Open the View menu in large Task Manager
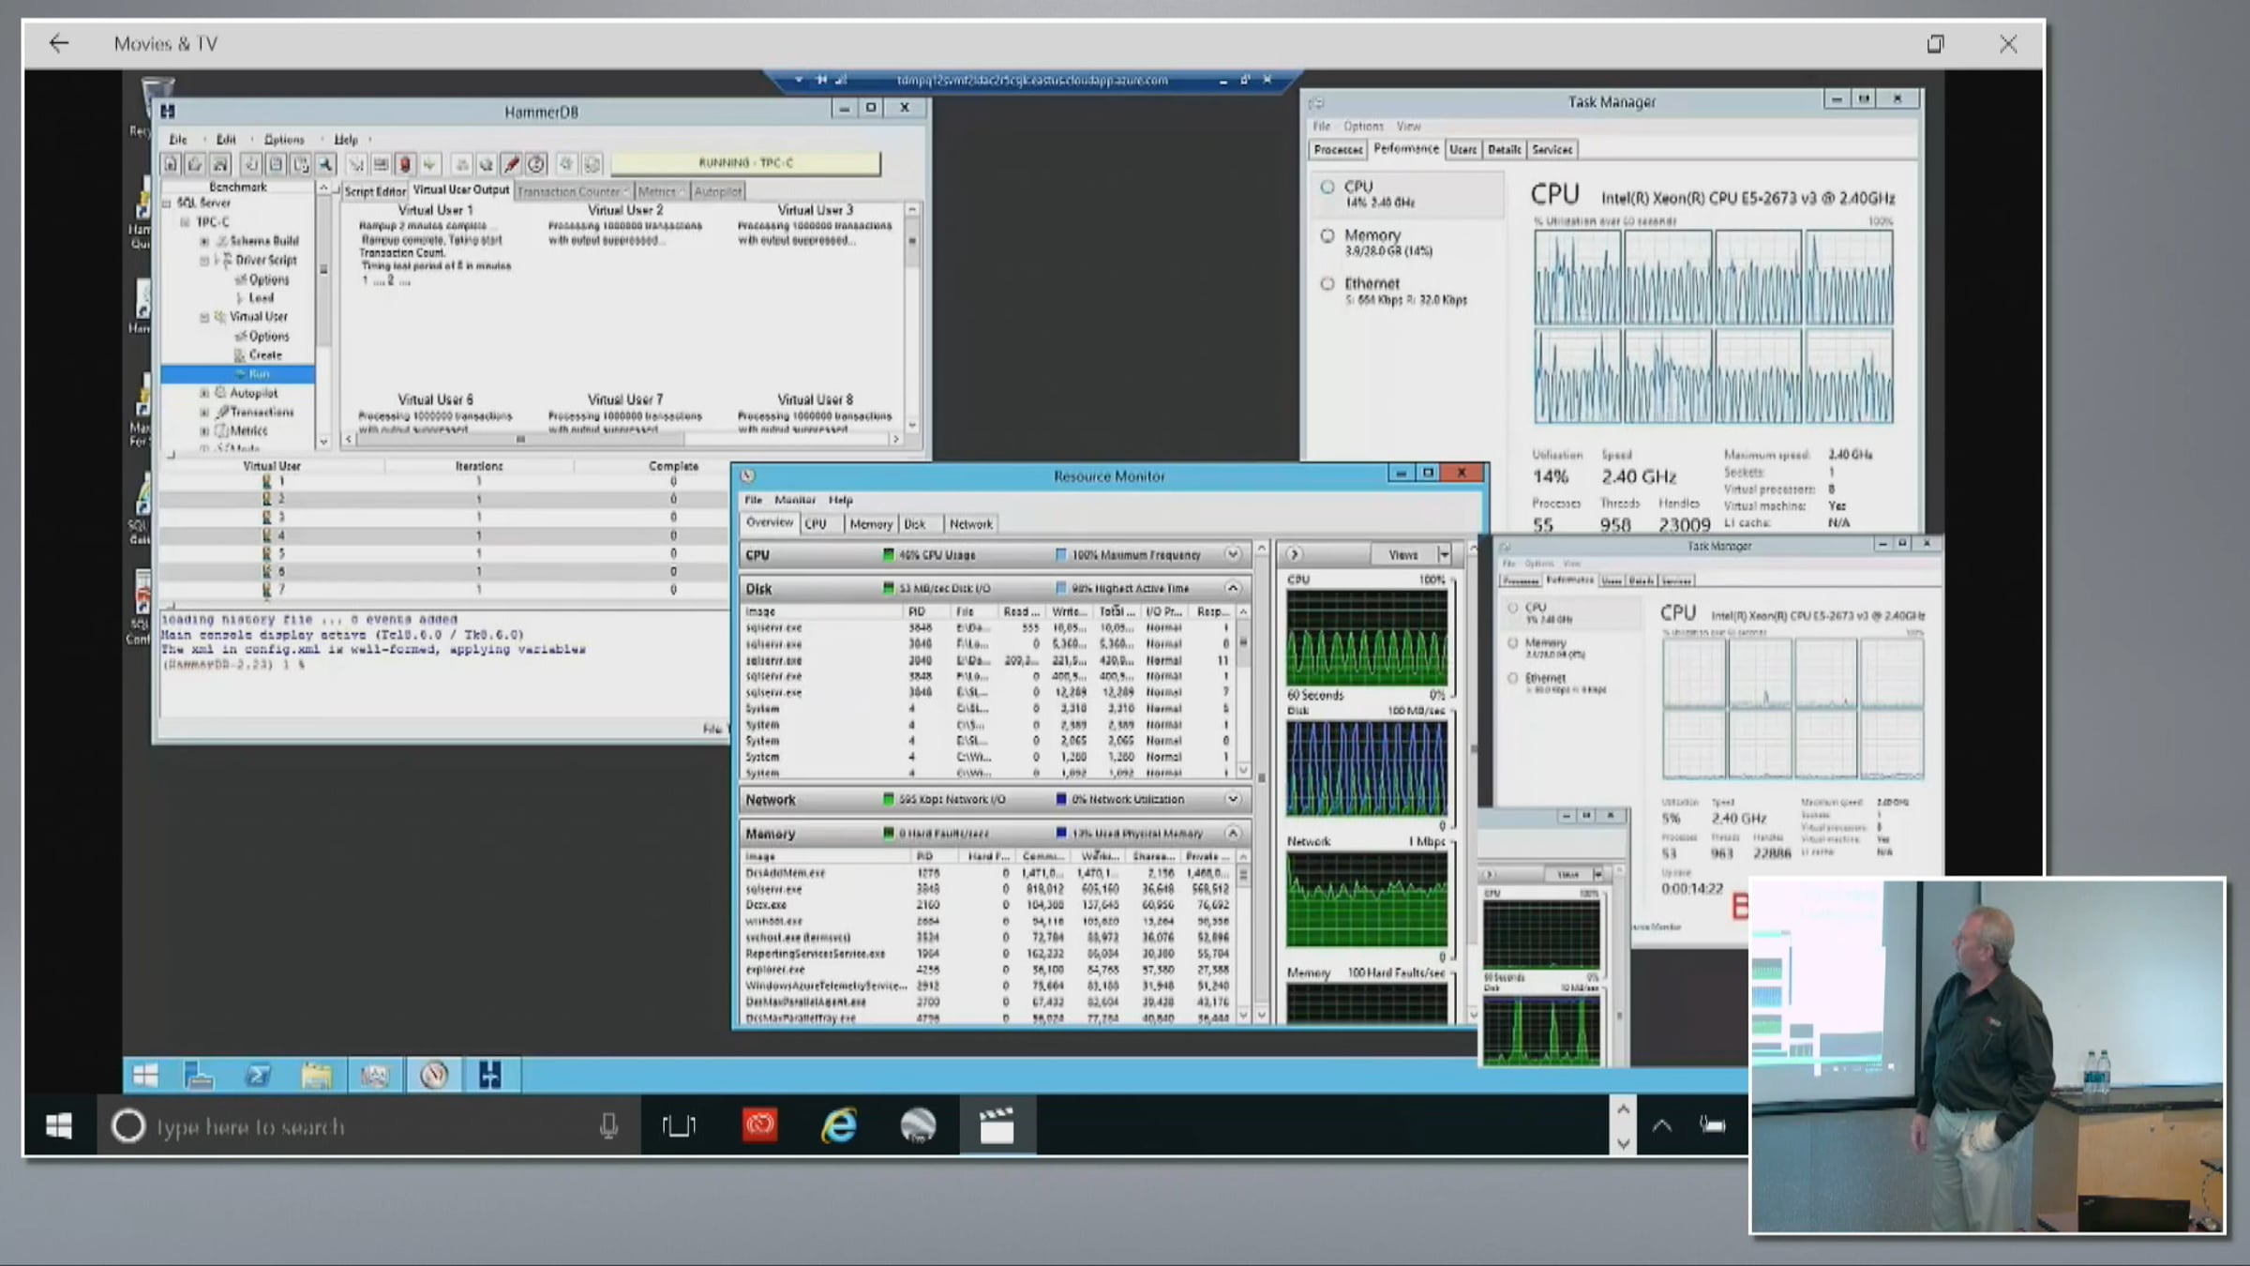Image resolution: width=2250 pixels, height=1266 pixels. pyautogui.click(x=1408, y=126)
